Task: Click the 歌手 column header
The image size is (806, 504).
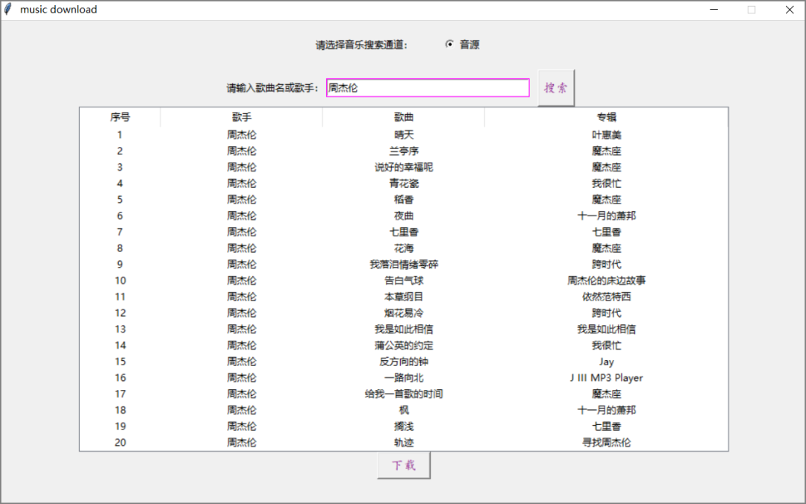Action: (x=241, y=116)
